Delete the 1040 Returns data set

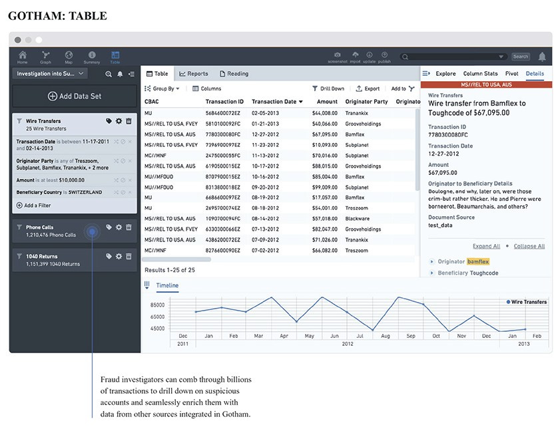pyautogui.click(x=129, y=256)
